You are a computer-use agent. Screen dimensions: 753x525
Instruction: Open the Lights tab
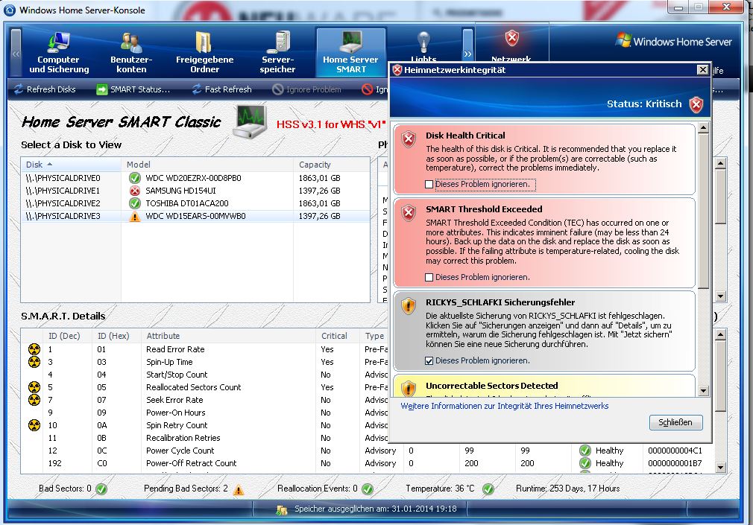click(x=423, y=48)
